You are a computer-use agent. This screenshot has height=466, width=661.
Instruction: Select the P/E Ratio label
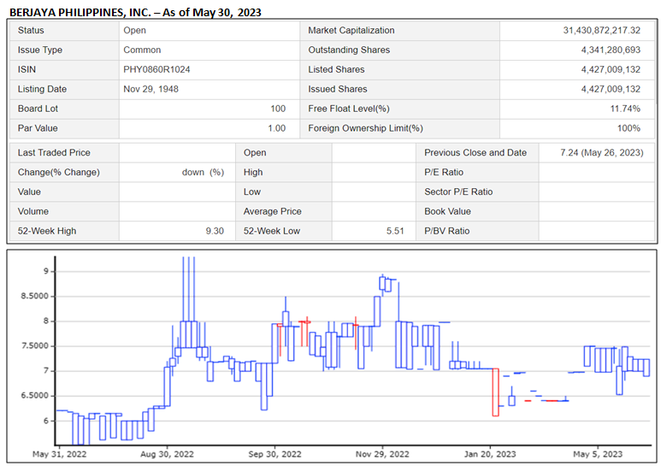point(444,173)
